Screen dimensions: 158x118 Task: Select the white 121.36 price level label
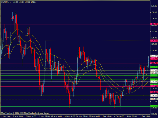tap(154, 73)
